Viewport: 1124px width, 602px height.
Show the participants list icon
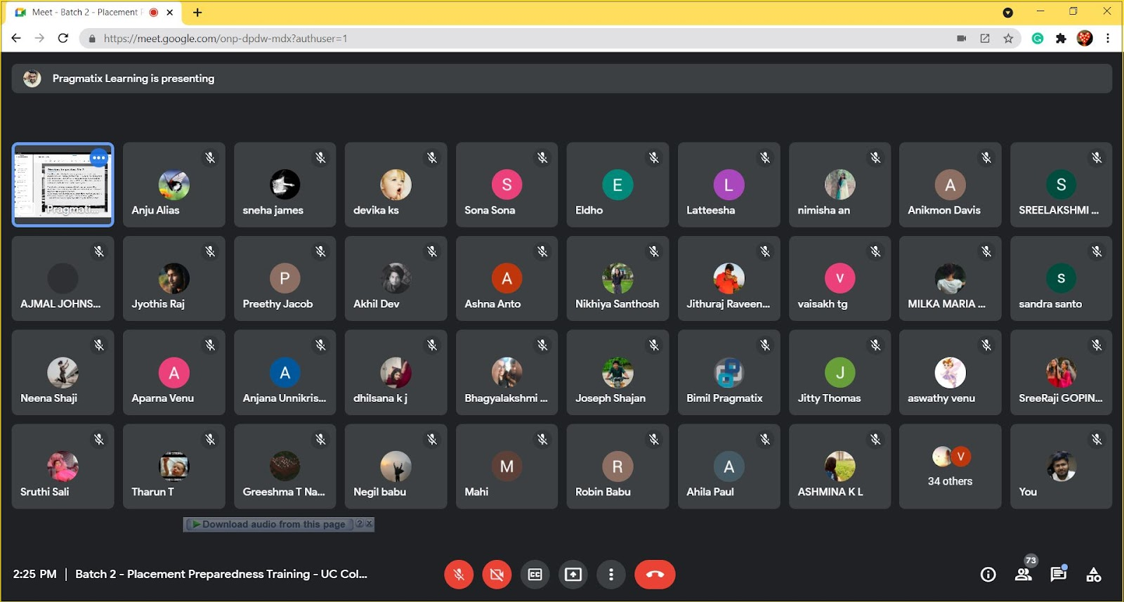[1024, 575]
